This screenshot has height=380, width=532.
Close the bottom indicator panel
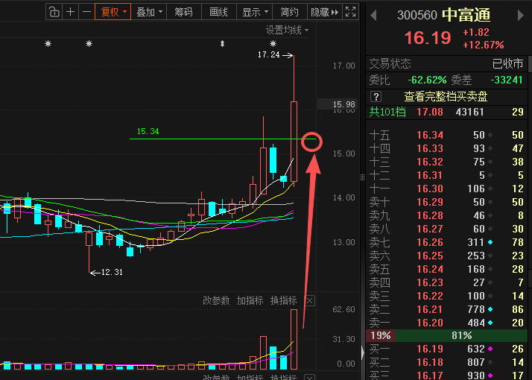click(309, 377)
